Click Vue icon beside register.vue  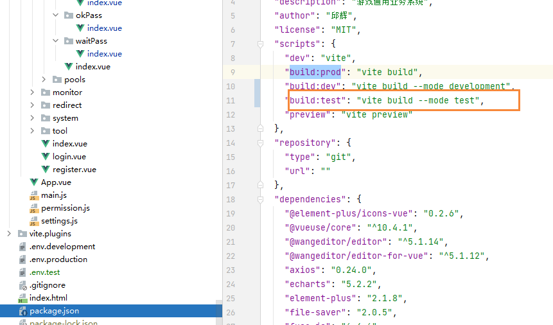pos(46,170)
